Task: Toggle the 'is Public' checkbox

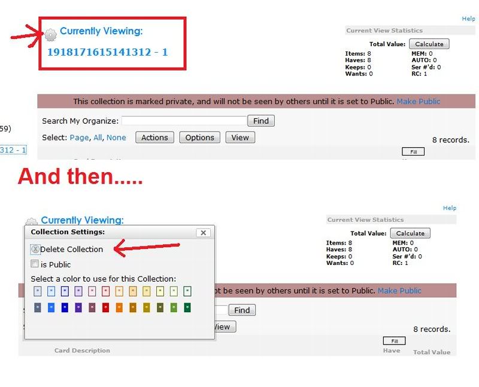Action: coord(35,264)
